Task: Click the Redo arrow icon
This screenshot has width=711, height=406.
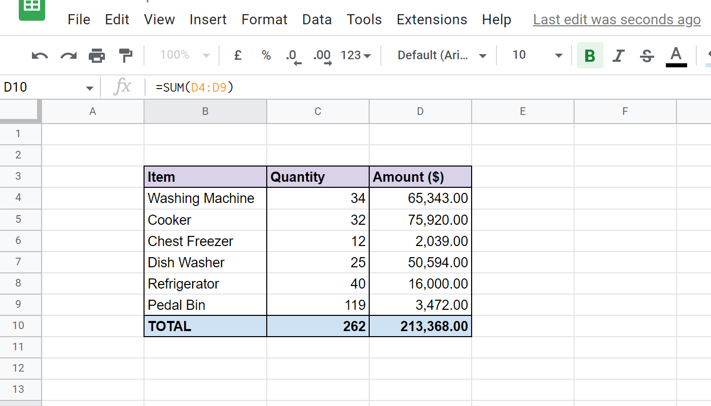Action: click(68, 55)
